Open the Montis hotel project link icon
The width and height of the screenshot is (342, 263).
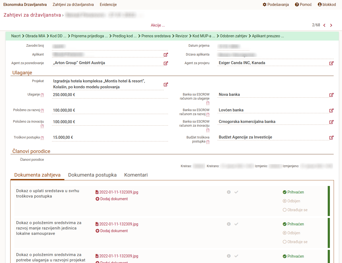(x=166, y=85)
